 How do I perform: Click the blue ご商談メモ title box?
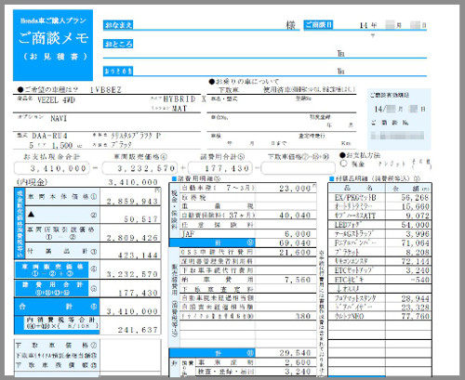point(53,45)
